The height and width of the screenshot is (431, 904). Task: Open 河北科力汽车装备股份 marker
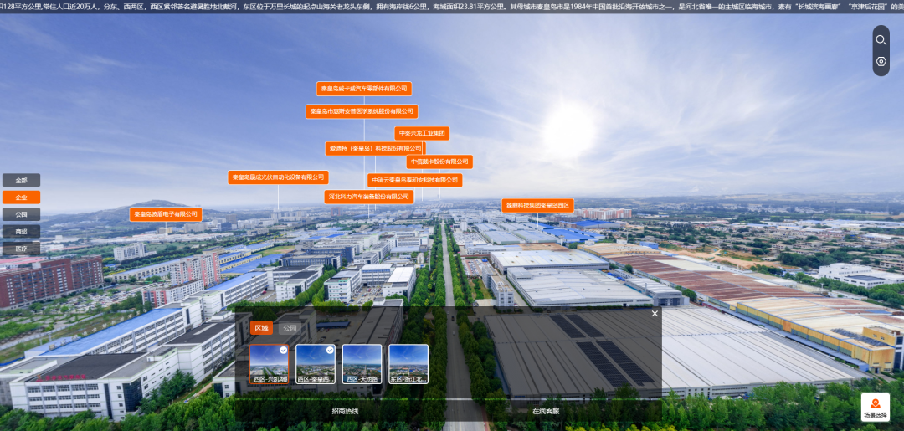point(369,197)
